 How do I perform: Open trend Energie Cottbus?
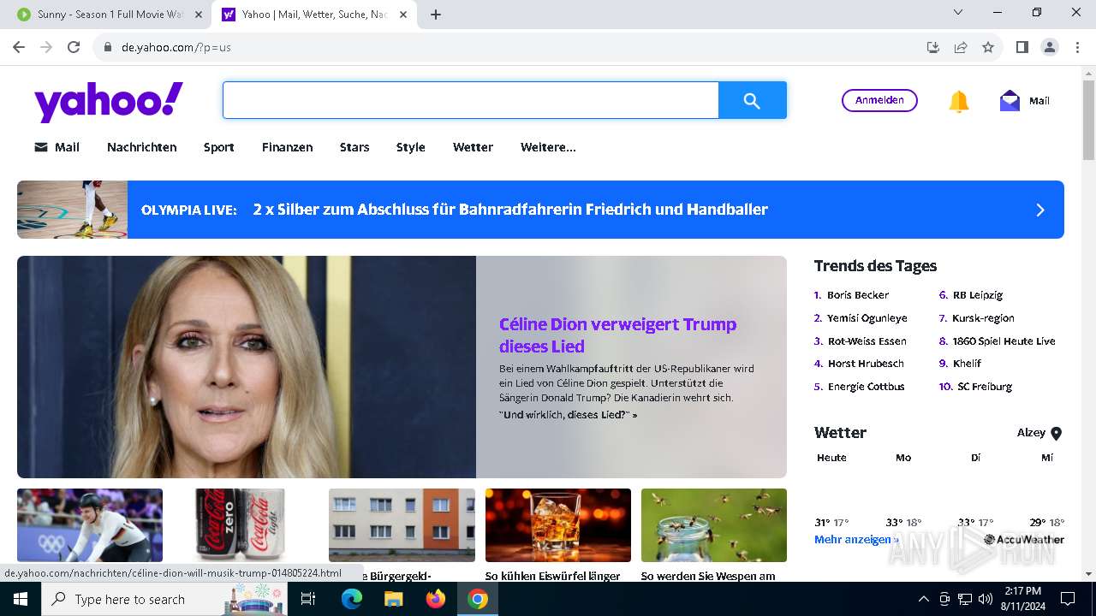(x=867, y=387)
